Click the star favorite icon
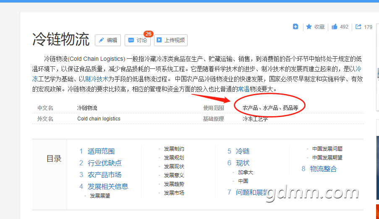This screenshot has width=379, height=219. point(309,26)
